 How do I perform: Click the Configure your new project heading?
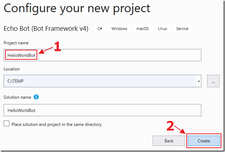(77, 8)
